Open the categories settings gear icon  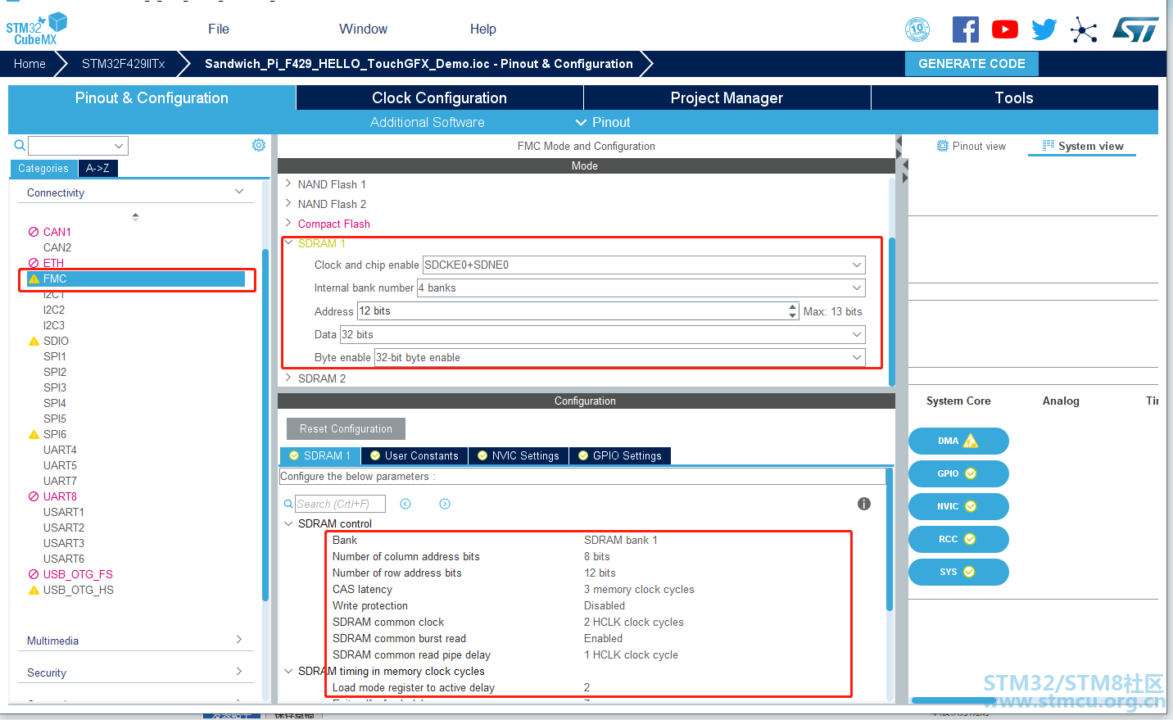pos(259,145)
